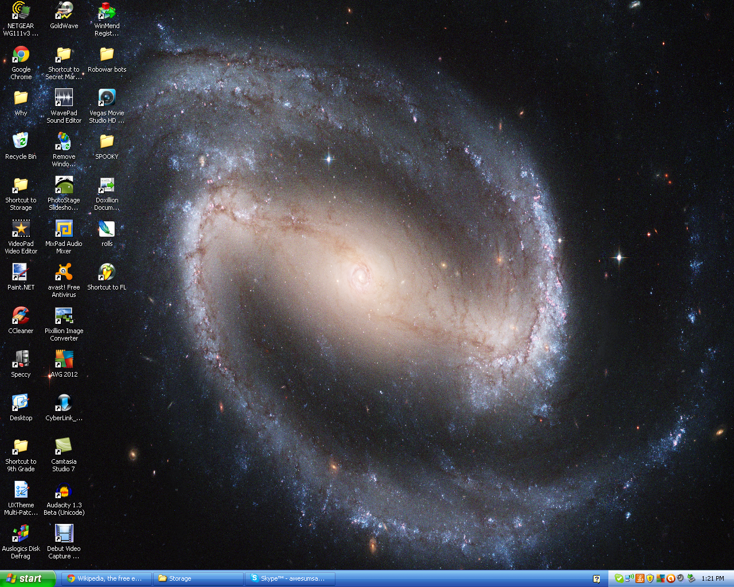Click the 1:21 PM taskbar clock
The width and height of the screenshot is (734, 587).
click(x=713, y=578)
